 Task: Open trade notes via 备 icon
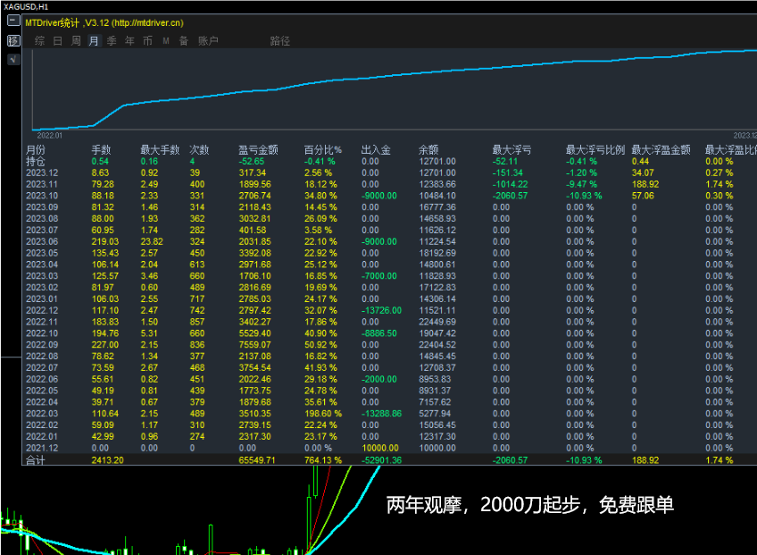pos(185,40)
